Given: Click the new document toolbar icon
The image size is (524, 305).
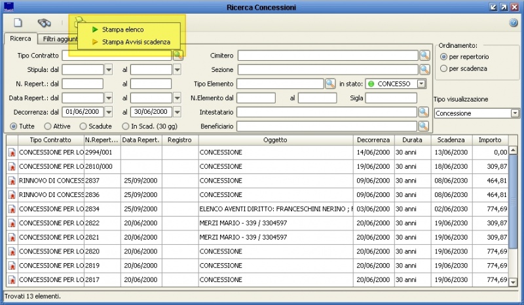Looking at the screenshot, I should [18, 22].
